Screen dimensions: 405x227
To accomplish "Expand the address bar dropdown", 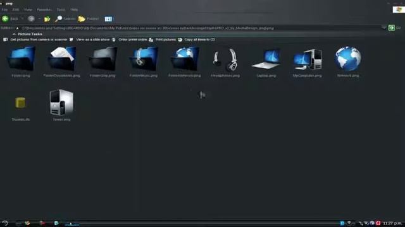I will (384, 28).
